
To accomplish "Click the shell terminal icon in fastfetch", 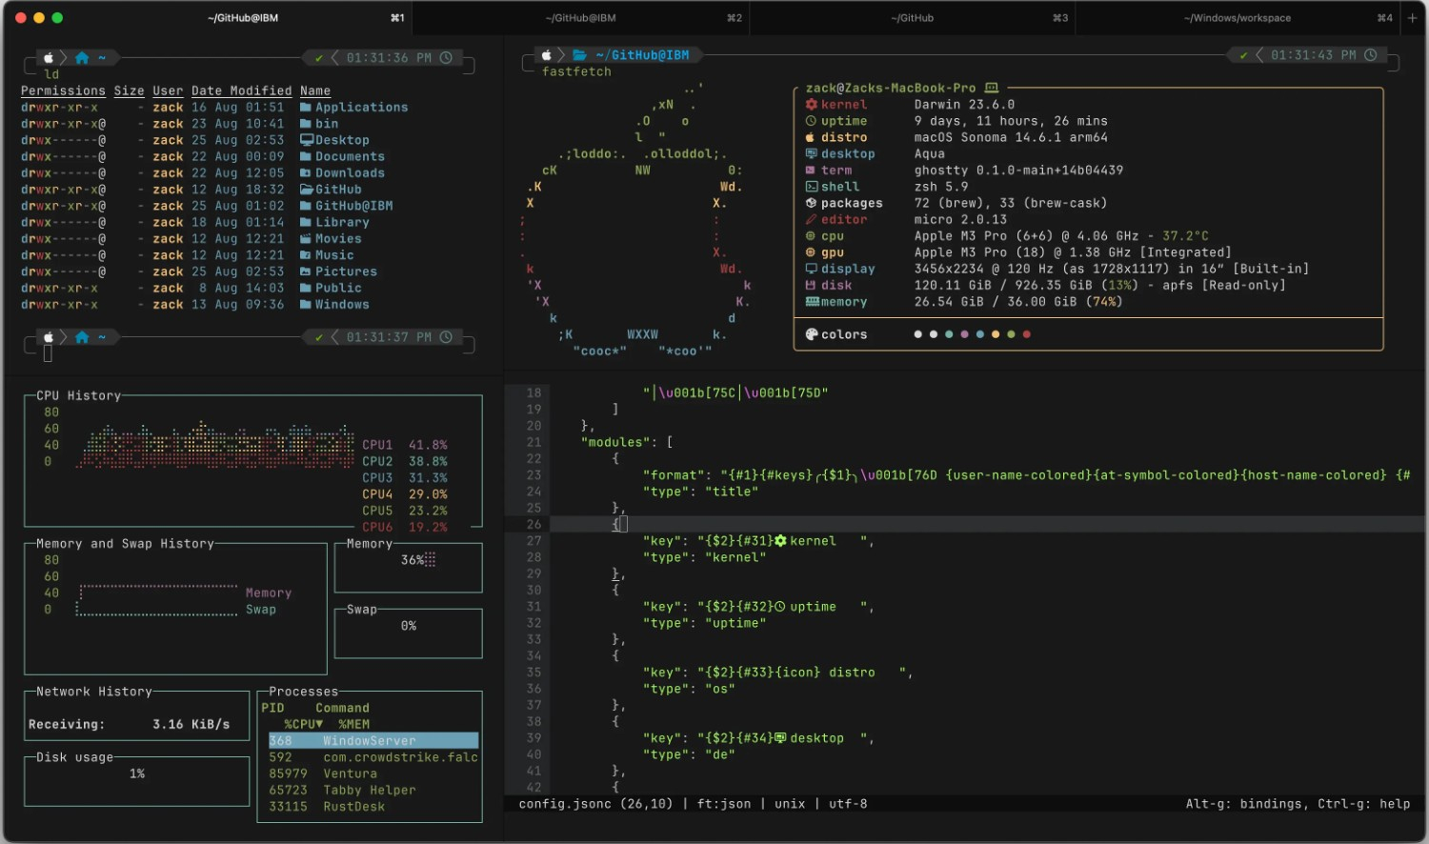I will (812, 187).
